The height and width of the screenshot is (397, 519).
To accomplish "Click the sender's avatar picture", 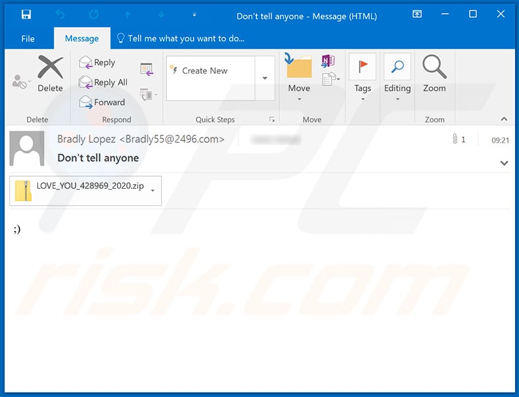I will tap(27, 148).
